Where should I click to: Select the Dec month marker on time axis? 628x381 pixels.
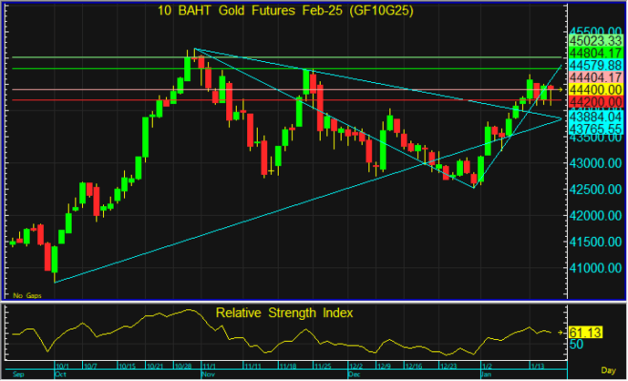(x=355, y=374)
